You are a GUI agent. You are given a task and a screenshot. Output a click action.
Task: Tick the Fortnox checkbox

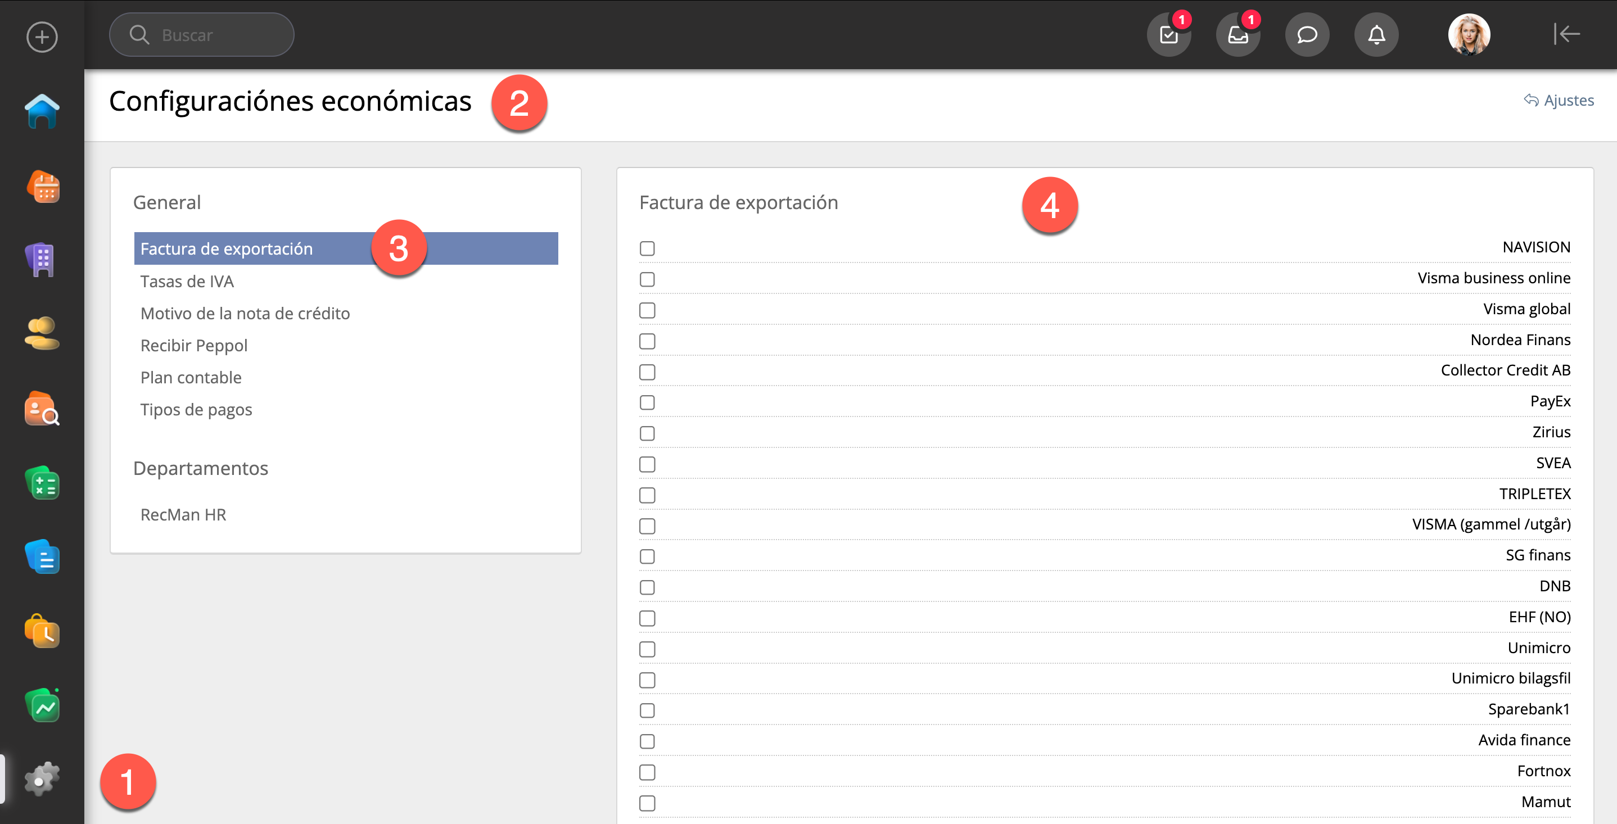[647, 772]
